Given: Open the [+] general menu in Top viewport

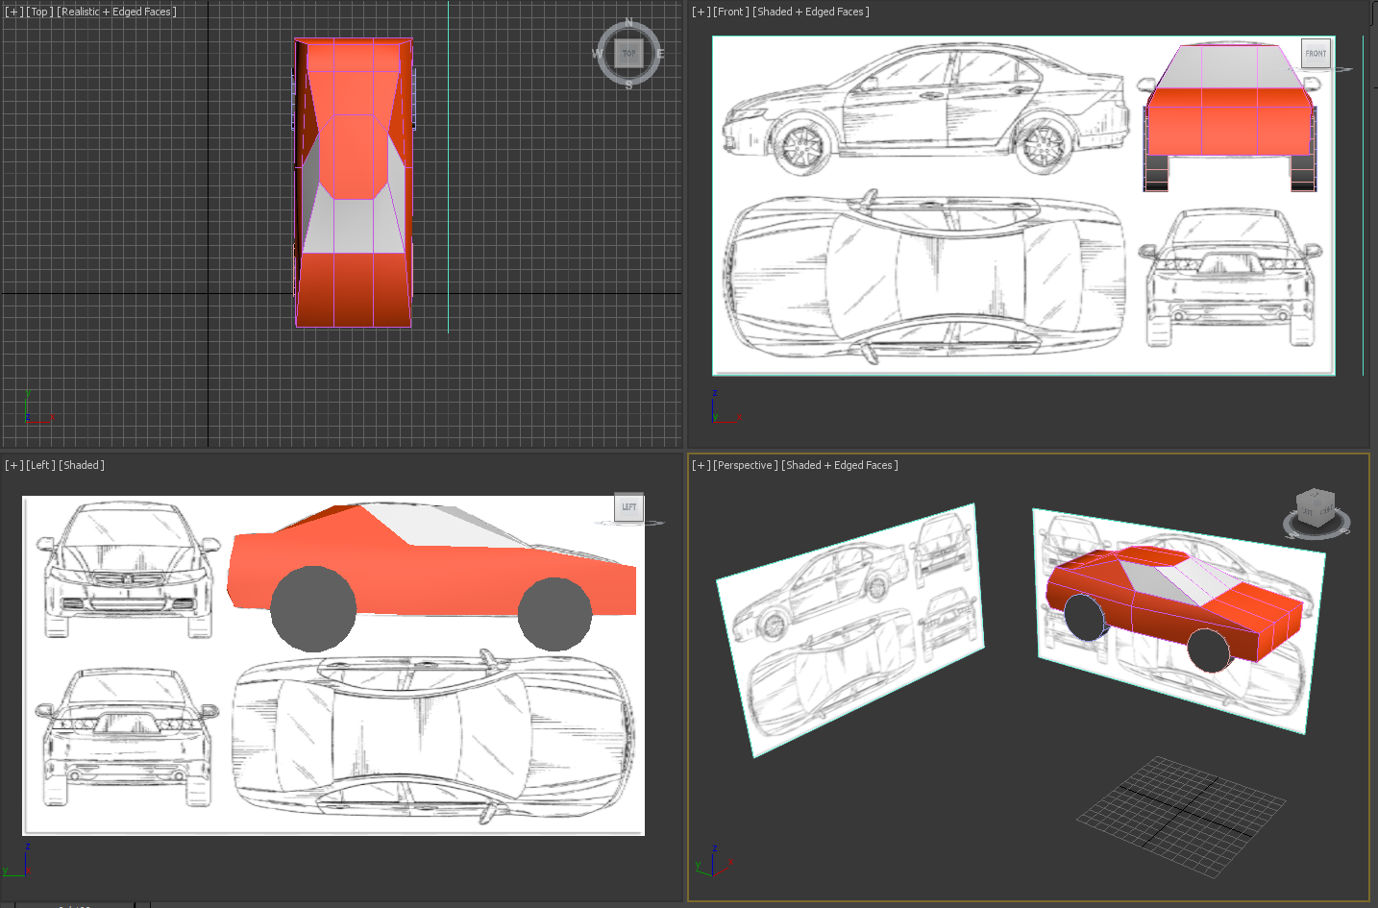Looking at the screenshot, I should 14,12.
